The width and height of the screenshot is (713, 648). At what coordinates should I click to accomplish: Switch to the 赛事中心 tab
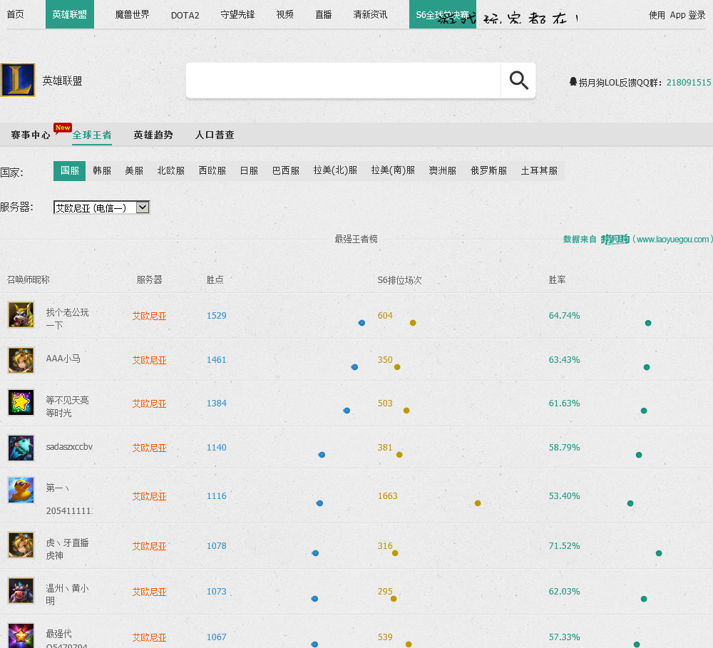click(x=31, y=135)
